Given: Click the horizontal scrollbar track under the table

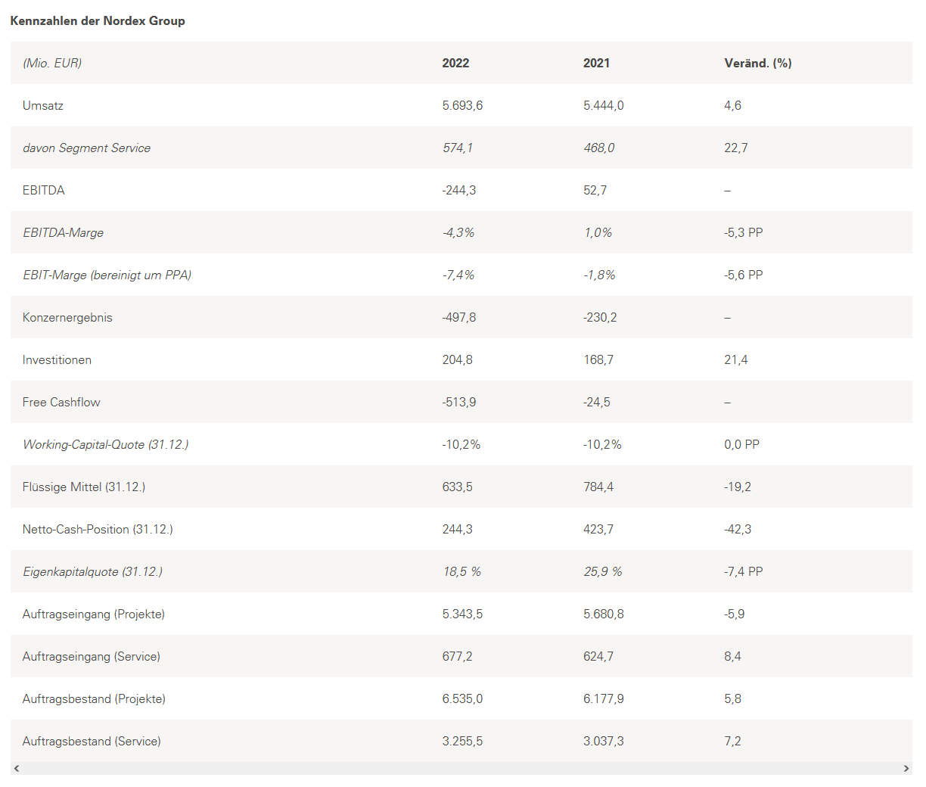Looking at the screenshot, I should click(x=461, y=769).
